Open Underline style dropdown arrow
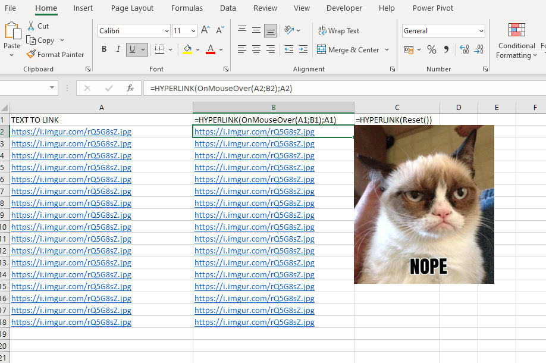The image size is (546, 363). point(143,49)
